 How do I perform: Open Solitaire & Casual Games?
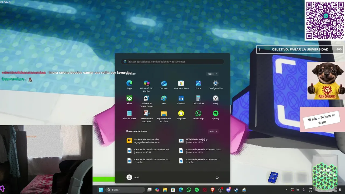click(x=147, y=101)
